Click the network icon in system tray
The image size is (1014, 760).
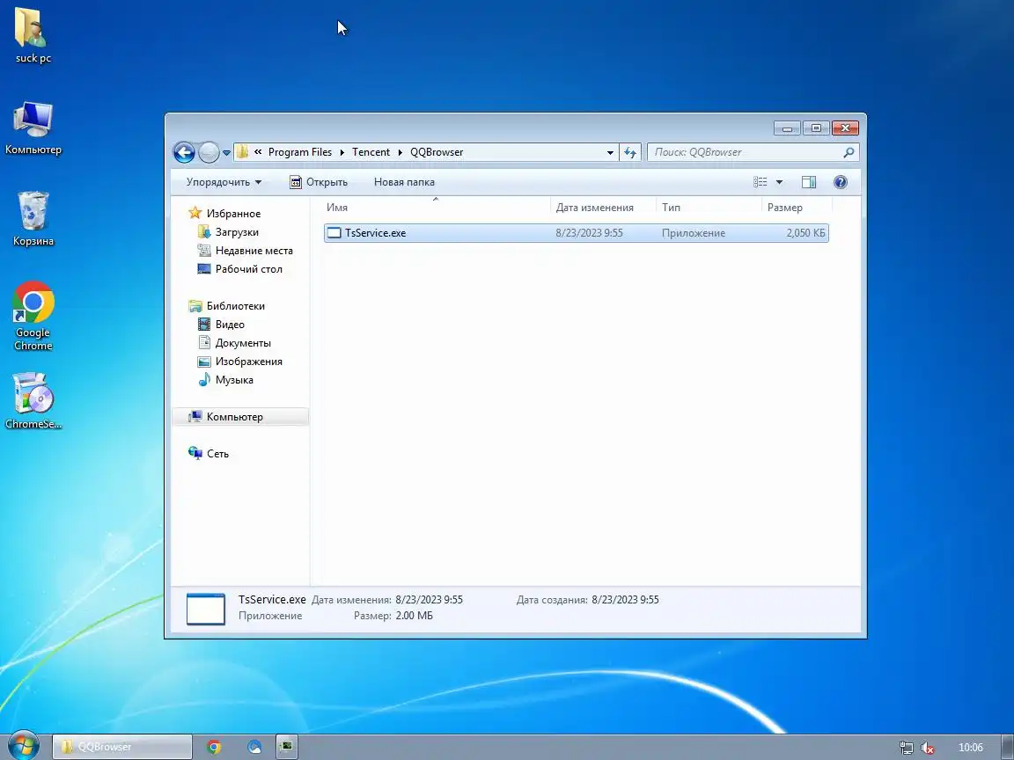tap(907, 748)
